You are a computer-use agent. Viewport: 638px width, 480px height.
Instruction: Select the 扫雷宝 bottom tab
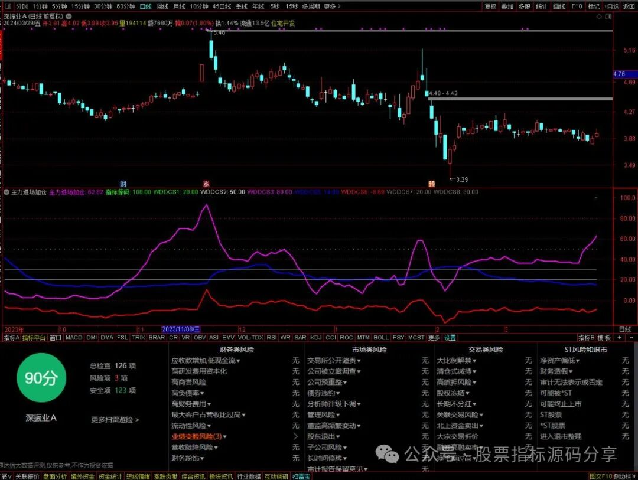[301, 476]
